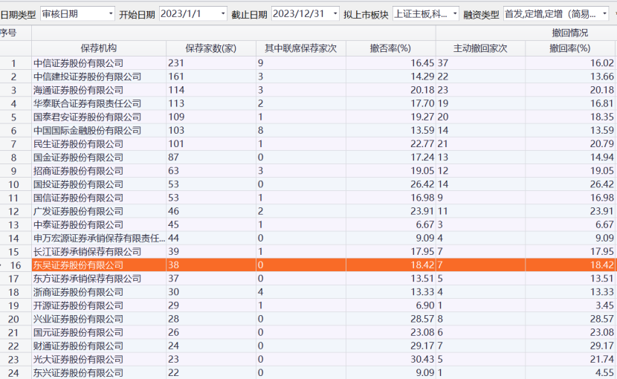
Task: Click 撤回率 value 16.02
Action: [601, 63]
